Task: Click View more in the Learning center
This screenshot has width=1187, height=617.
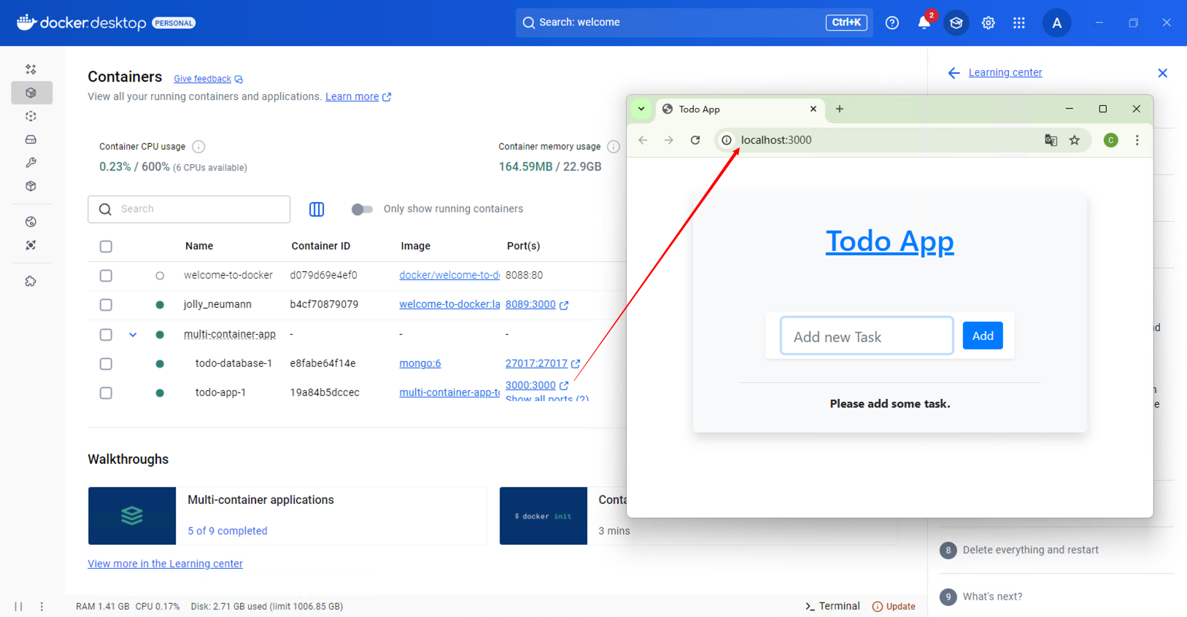Action: (x=165, y=564)
